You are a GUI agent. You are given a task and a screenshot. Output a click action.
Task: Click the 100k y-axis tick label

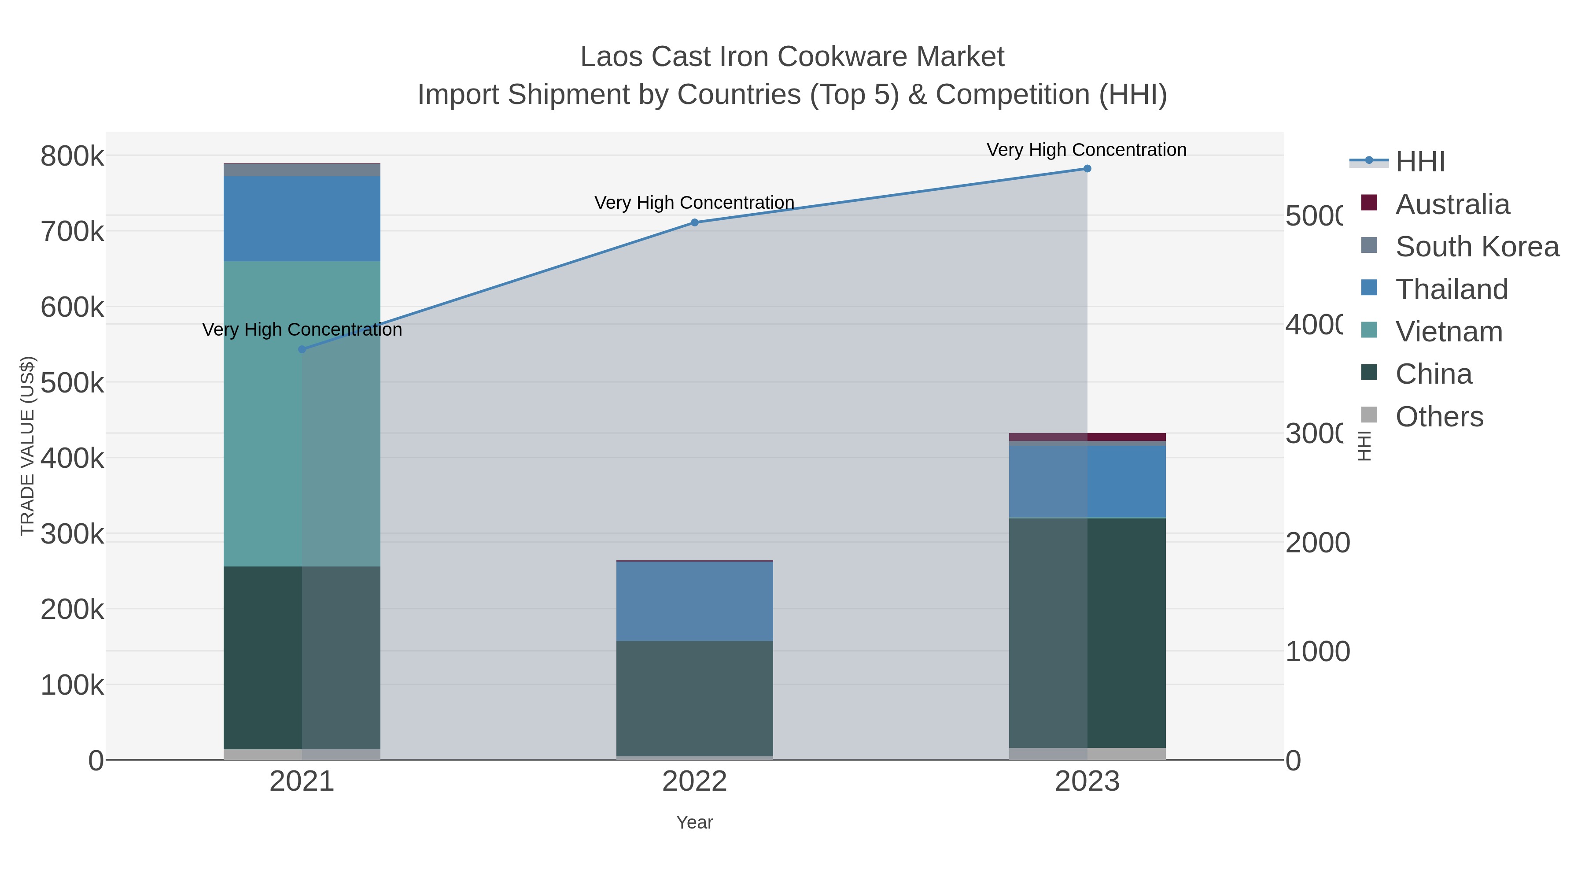(72, 685)
